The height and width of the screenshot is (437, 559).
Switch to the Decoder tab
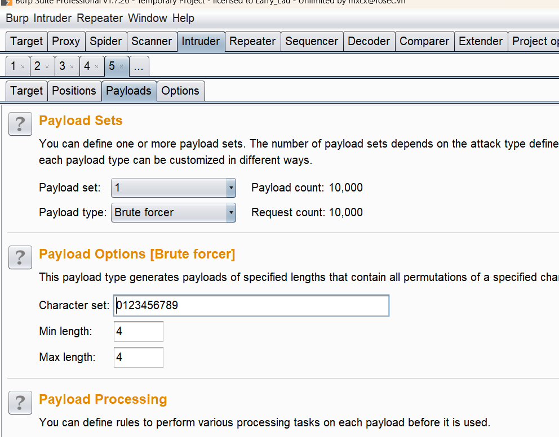point(369,41)
